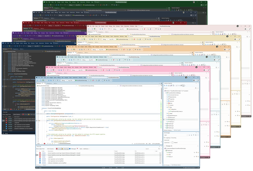Screen dimensions: 253x171
Task: Collapse the Data folder in Solution Explorer
Action: click(x=167, y=107)
